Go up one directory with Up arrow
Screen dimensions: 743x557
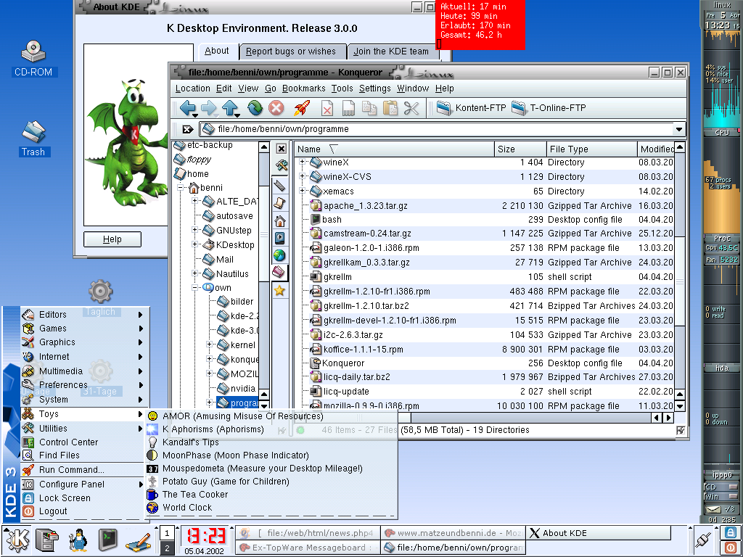230,108
